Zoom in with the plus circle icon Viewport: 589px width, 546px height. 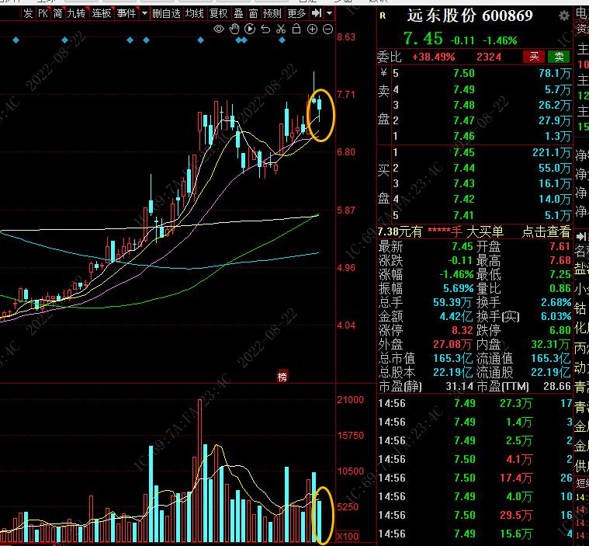tap(312, 29)
